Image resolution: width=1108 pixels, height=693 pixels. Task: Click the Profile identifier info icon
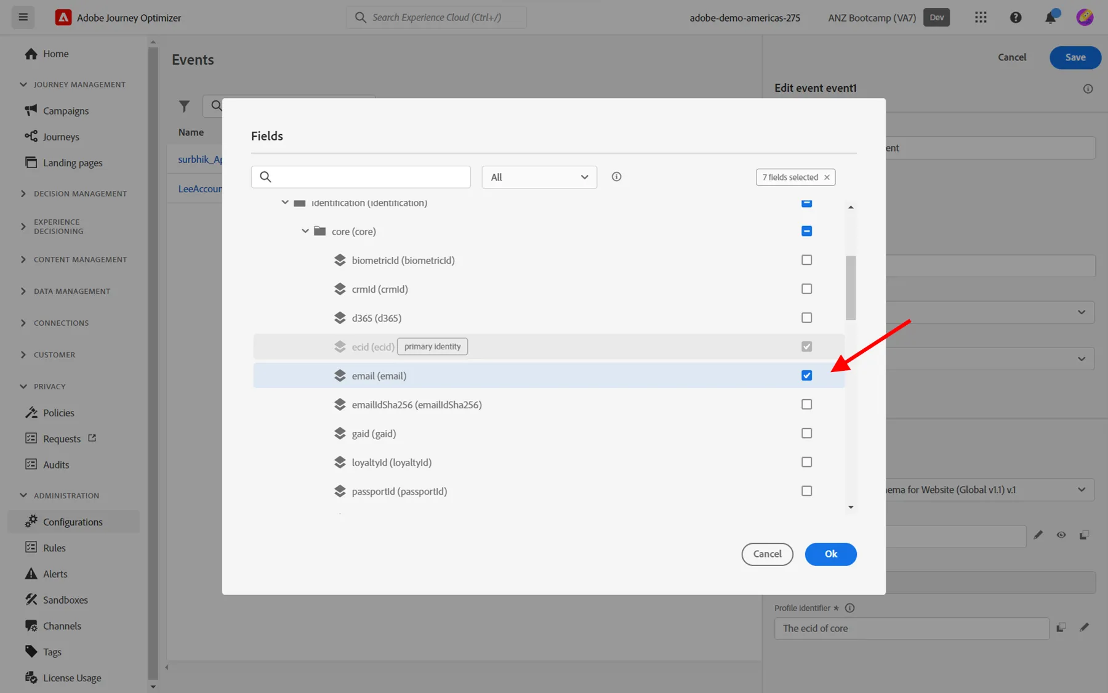[x=849, y=608]
